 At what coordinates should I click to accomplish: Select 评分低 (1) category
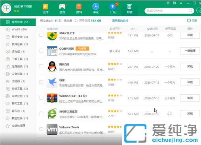pyautogui.click(x=18, y=52)
